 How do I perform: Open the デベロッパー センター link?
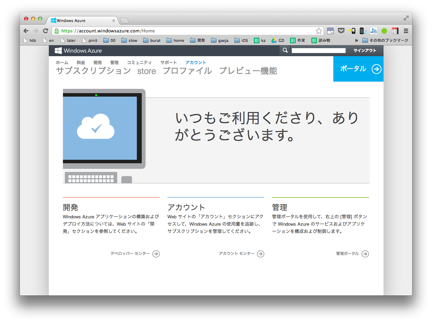tap(130, 254)
